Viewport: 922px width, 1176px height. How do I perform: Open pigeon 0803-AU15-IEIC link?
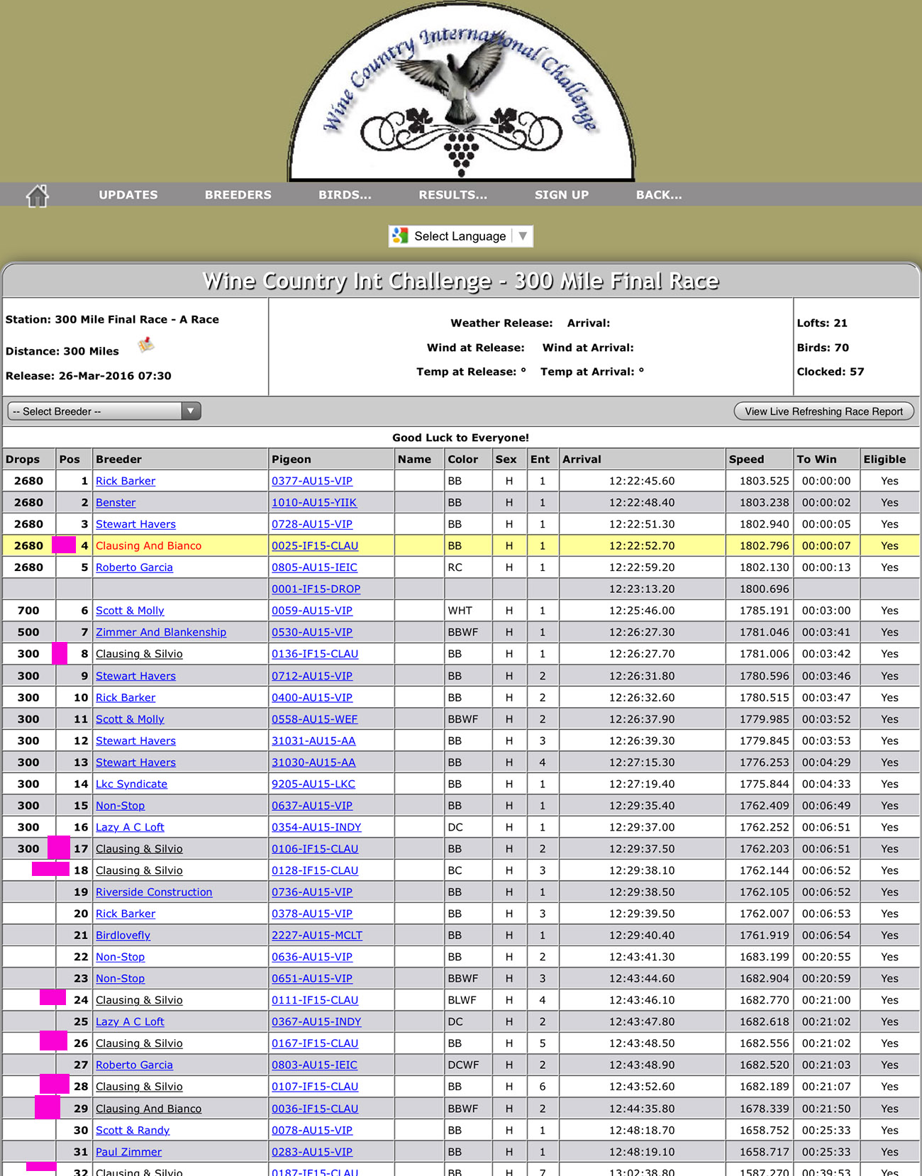click(x=314, y=1065)
